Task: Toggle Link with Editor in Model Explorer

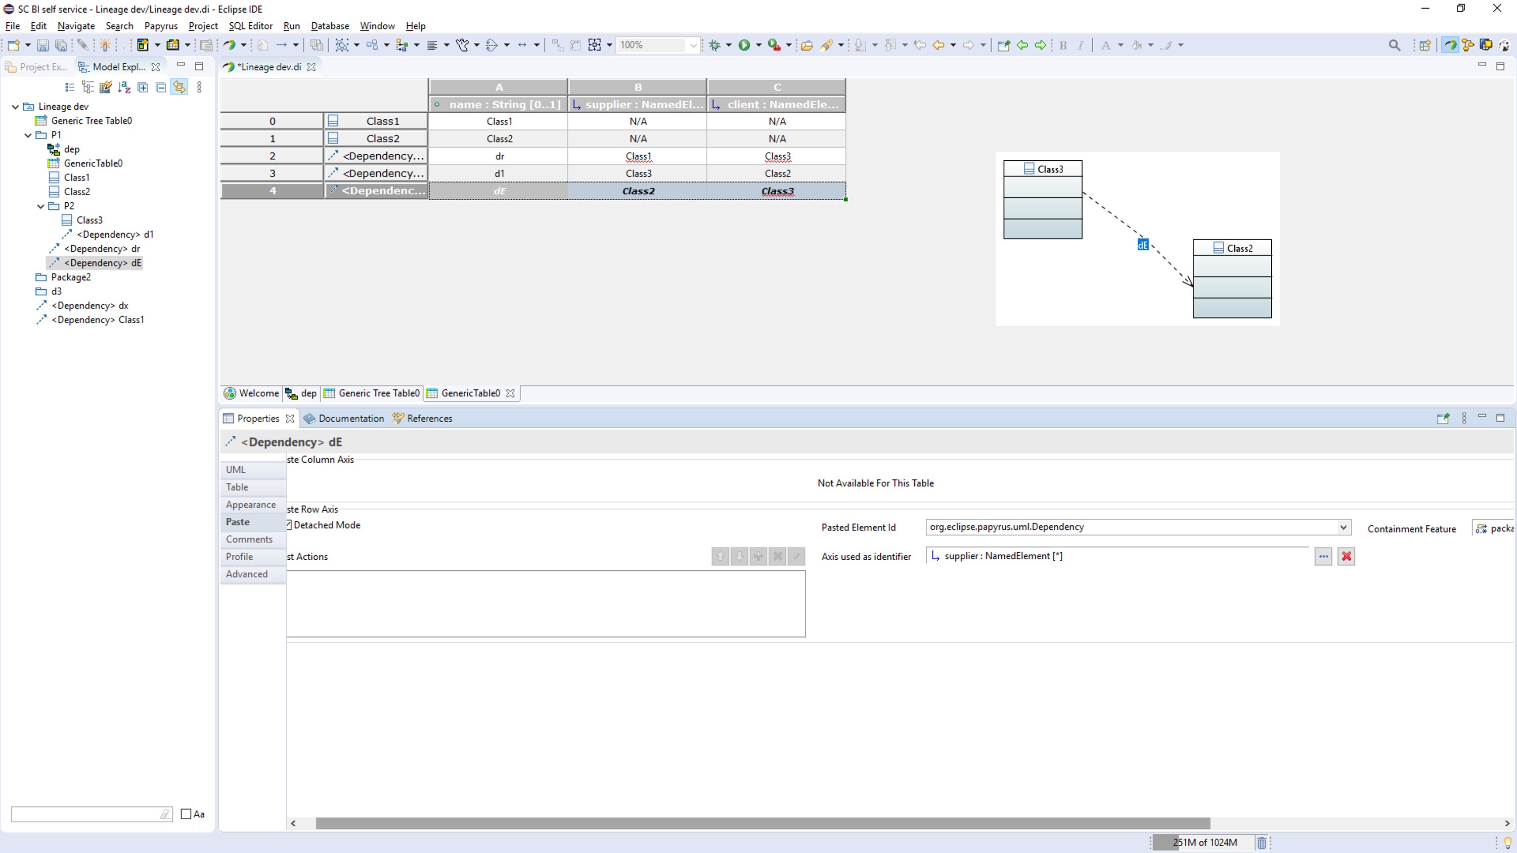Action: [x=179, y=87]
